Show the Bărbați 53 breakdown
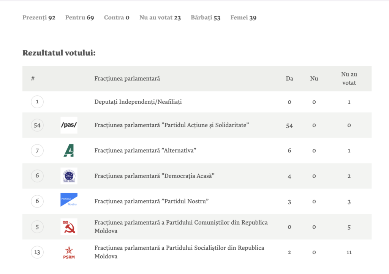Viewport: 389px width, 274px height. 206,17
